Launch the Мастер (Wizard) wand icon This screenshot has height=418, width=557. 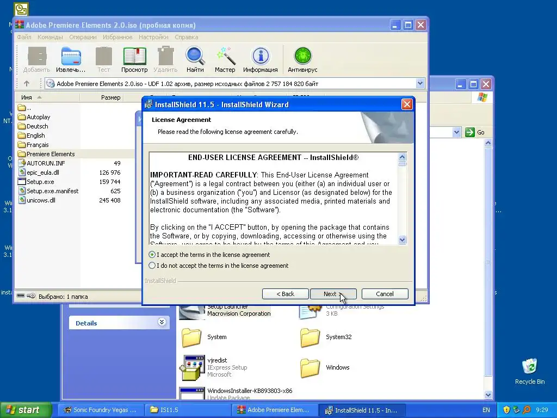point(225,60)
